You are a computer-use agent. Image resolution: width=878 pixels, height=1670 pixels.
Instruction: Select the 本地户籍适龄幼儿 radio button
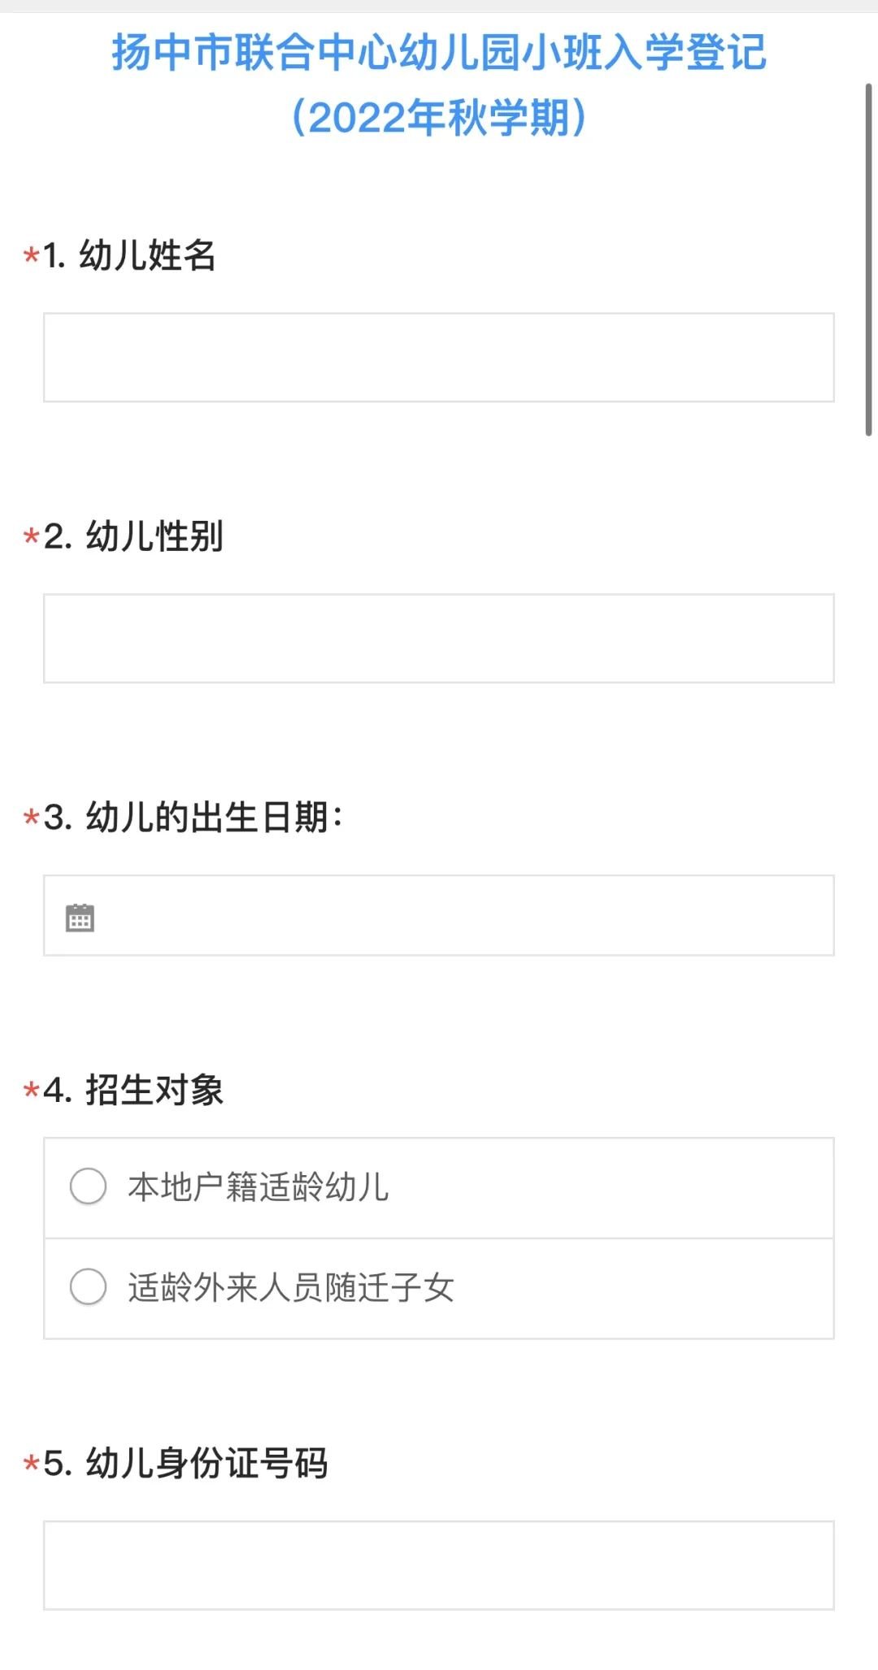click(x=89, y=1186)
